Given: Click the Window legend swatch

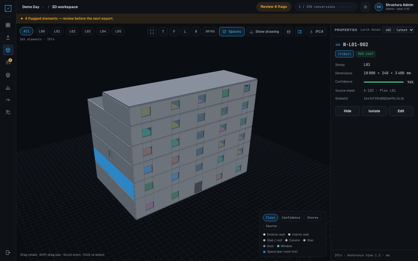Looking at the screenshot, I should coord(278,246).
